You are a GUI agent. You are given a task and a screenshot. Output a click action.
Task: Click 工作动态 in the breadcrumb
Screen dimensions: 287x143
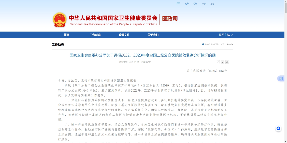pyautogui.click(x=229, y=44)
